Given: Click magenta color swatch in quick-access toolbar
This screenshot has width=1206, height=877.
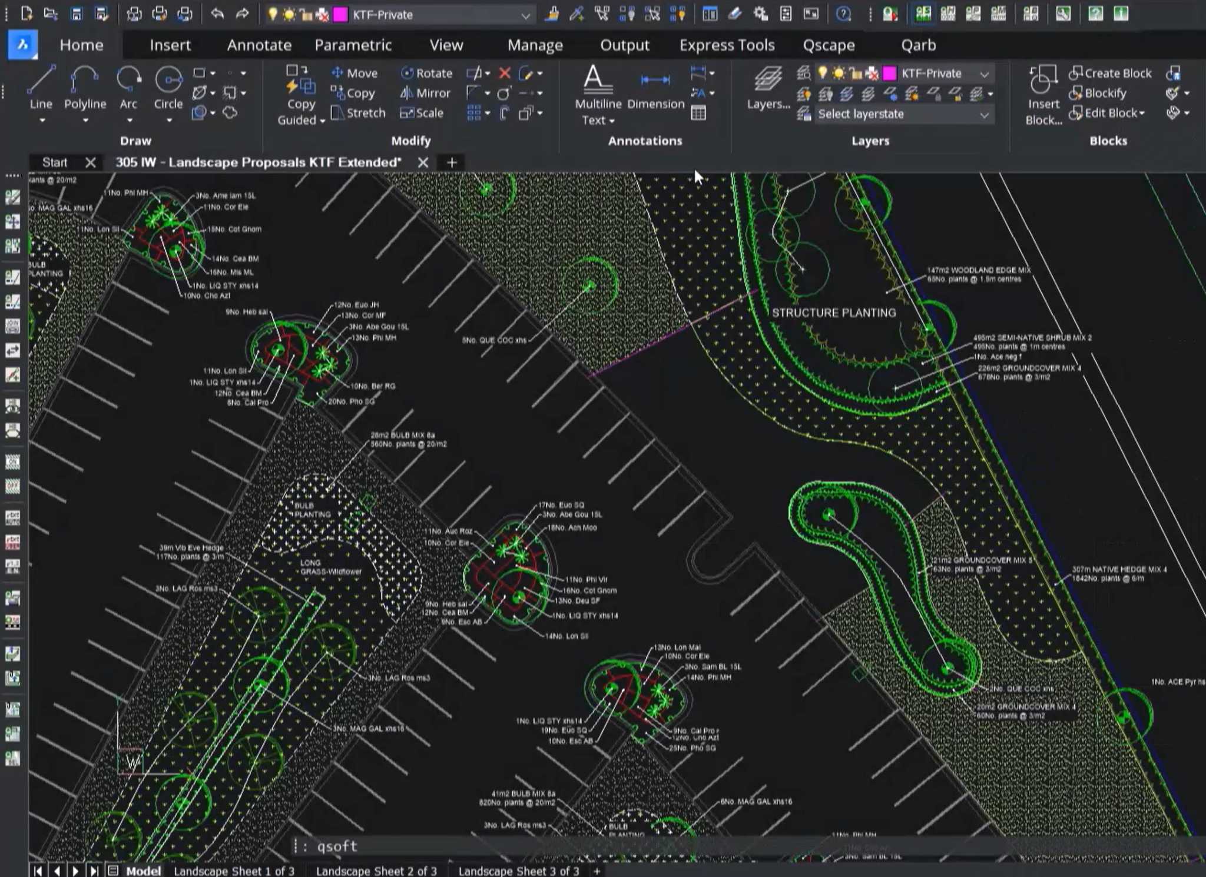Looking at the screenshot, I should [x=340, y=15].
